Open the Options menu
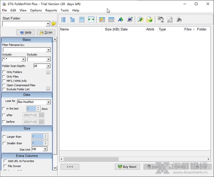This screenshot has height=177, width=214. pos(36,10)
